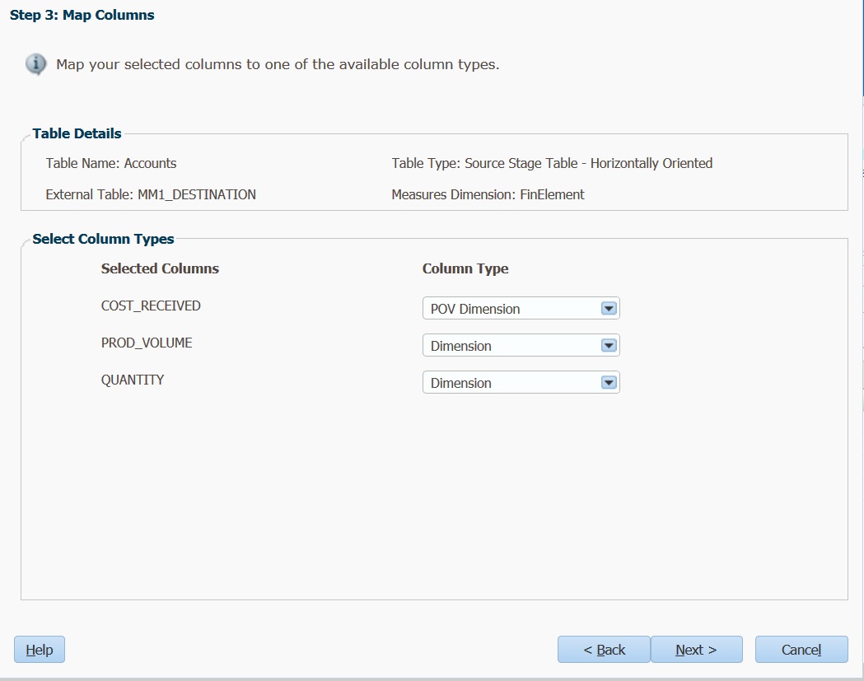Click the Selected Columns header

pyautogui.click(x=160, y=268)
